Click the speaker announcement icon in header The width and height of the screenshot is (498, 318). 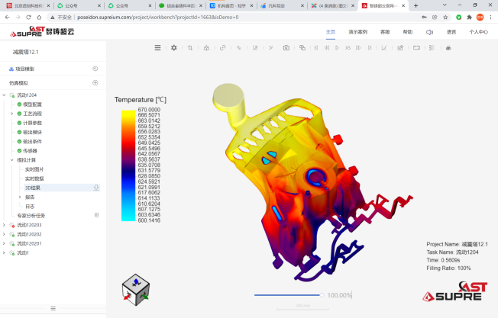click(x=429, y=32)
